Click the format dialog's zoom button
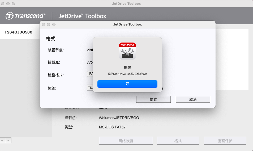 coord(54,24)
